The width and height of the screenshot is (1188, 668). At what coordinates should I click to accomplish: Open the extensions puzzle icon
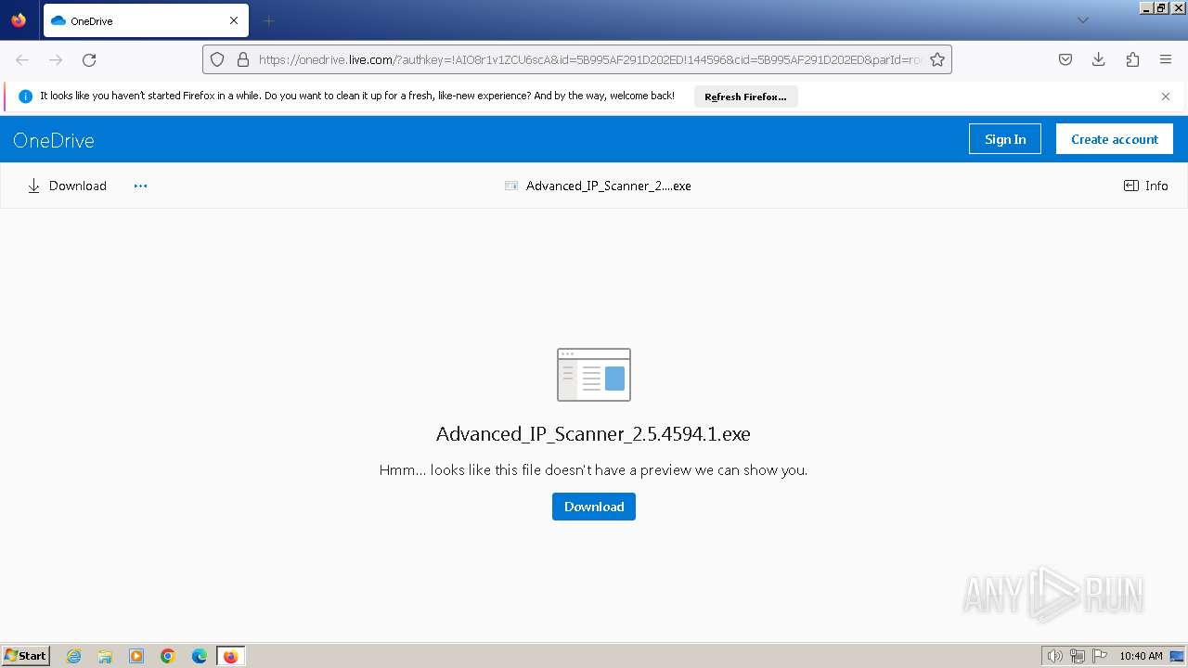pyautogui.click(x=1132, y=59)
